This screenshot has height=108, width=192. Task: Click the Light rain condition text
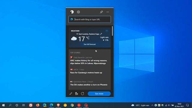tap(104, 37)
